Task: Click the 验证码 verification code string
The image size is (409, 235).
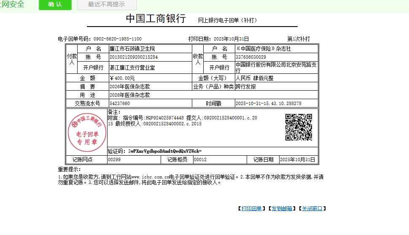Action: (x=165, y=151)
